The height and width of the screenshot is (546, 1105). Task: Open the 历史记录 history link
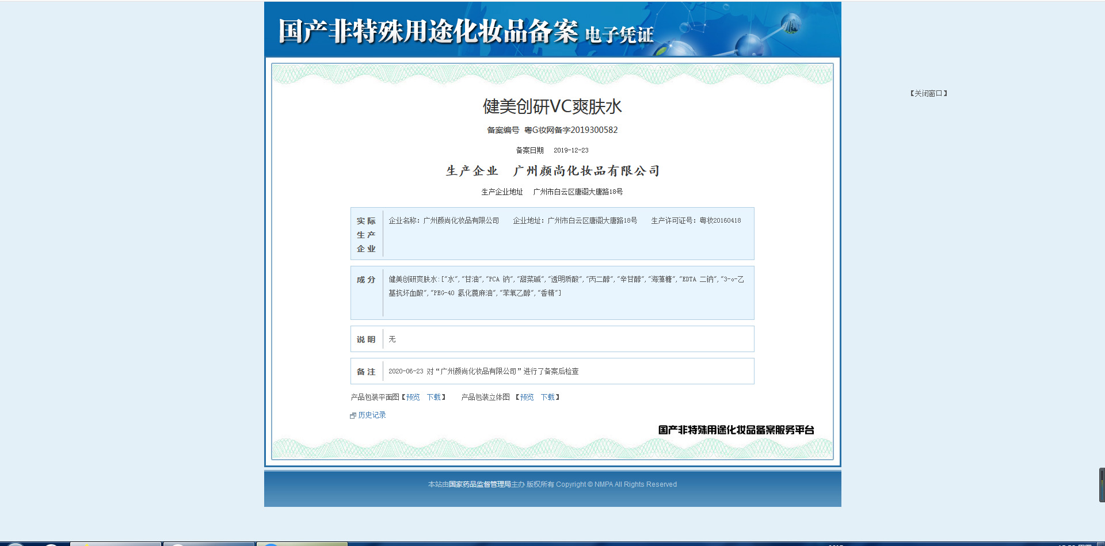[372, 415]
